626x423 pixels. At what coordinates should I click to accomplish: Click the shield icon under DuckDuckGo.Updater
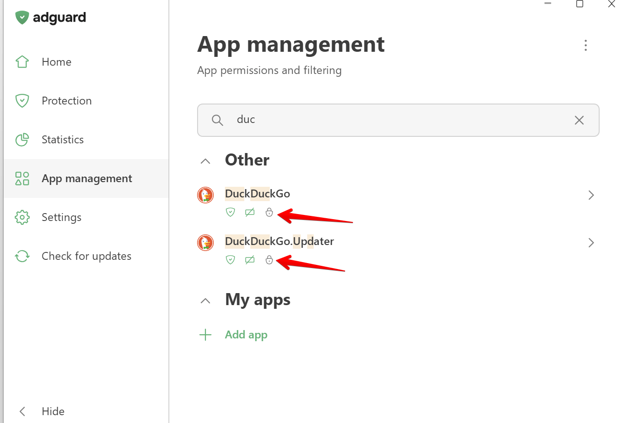[230, 260]
